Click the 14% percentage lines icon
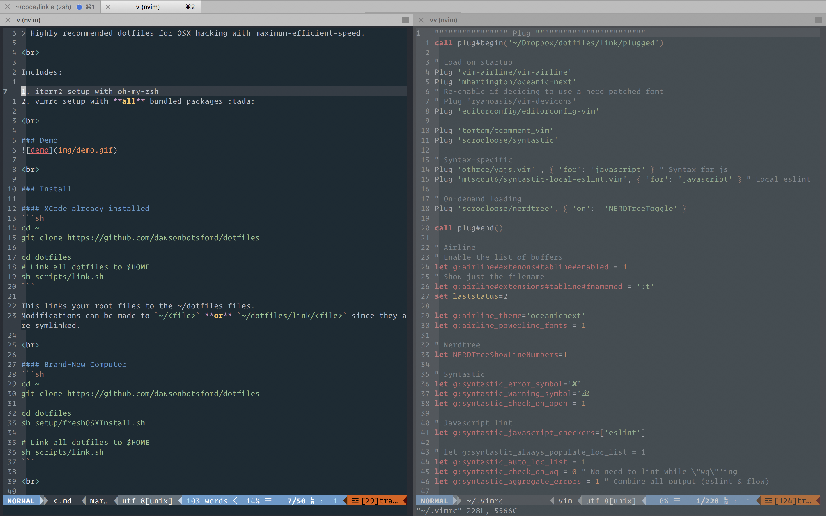 coord(268,501)
